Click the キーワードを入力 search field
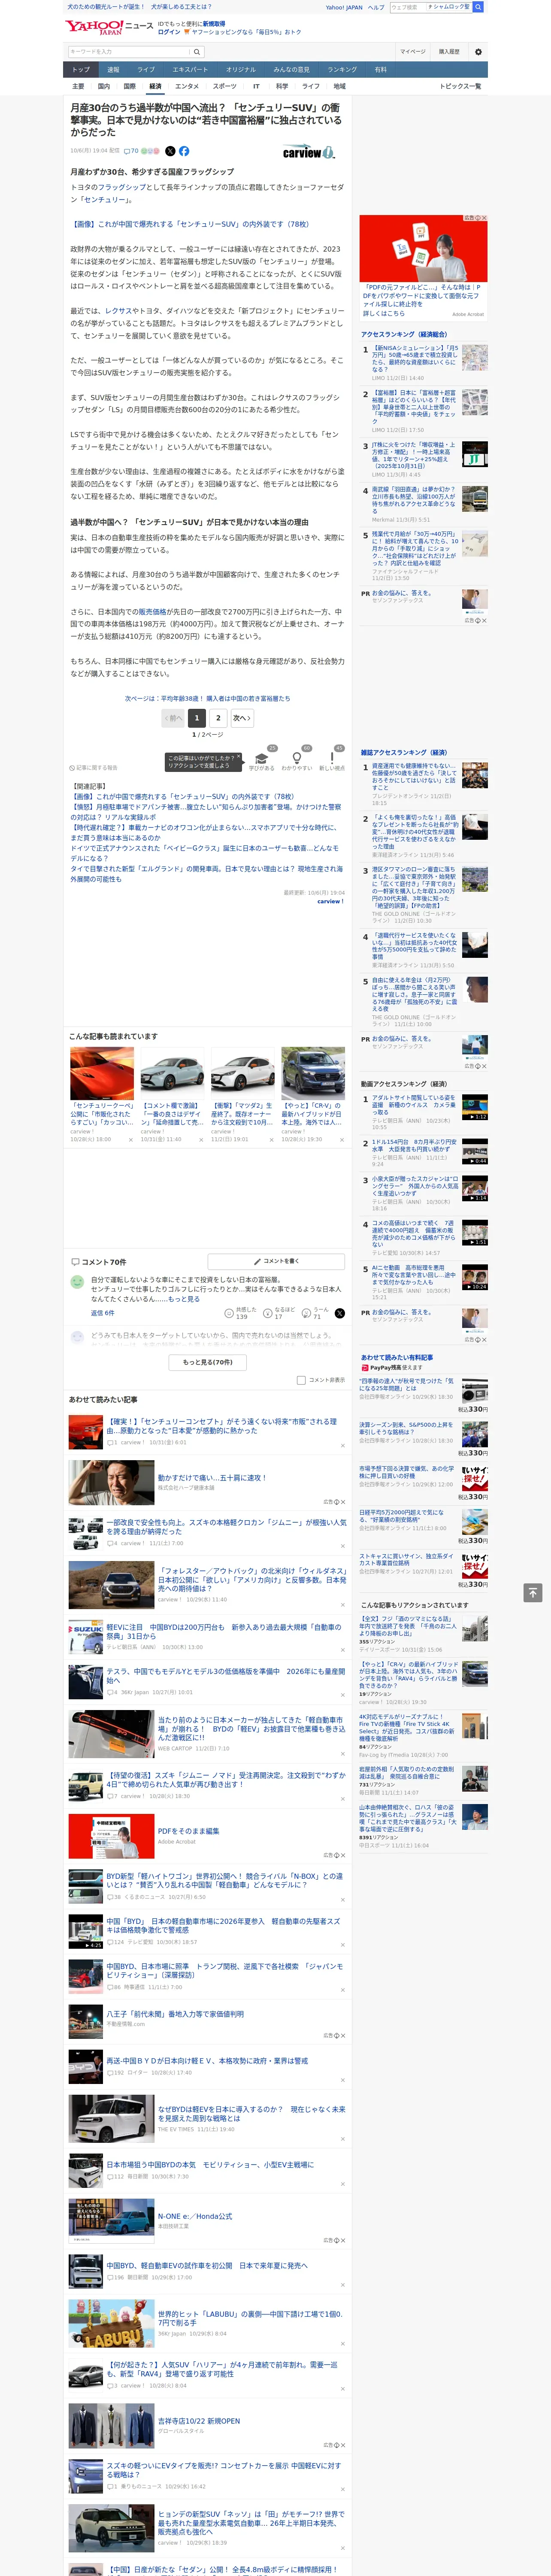 tap(129, 52)
